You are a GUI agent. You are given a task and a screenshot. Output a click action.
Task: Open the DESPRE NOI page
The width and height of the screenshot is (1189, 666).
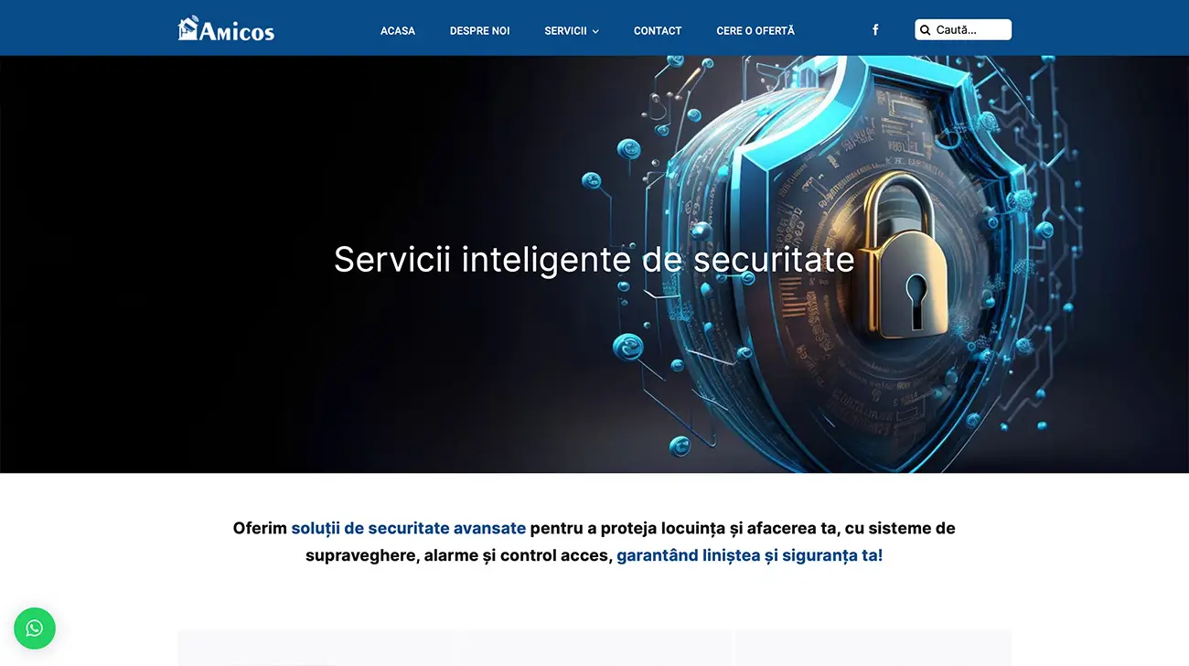point(480,31)
